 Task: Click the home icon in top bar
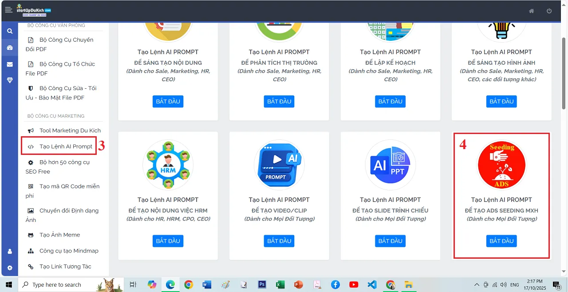(x=531, y=11)
